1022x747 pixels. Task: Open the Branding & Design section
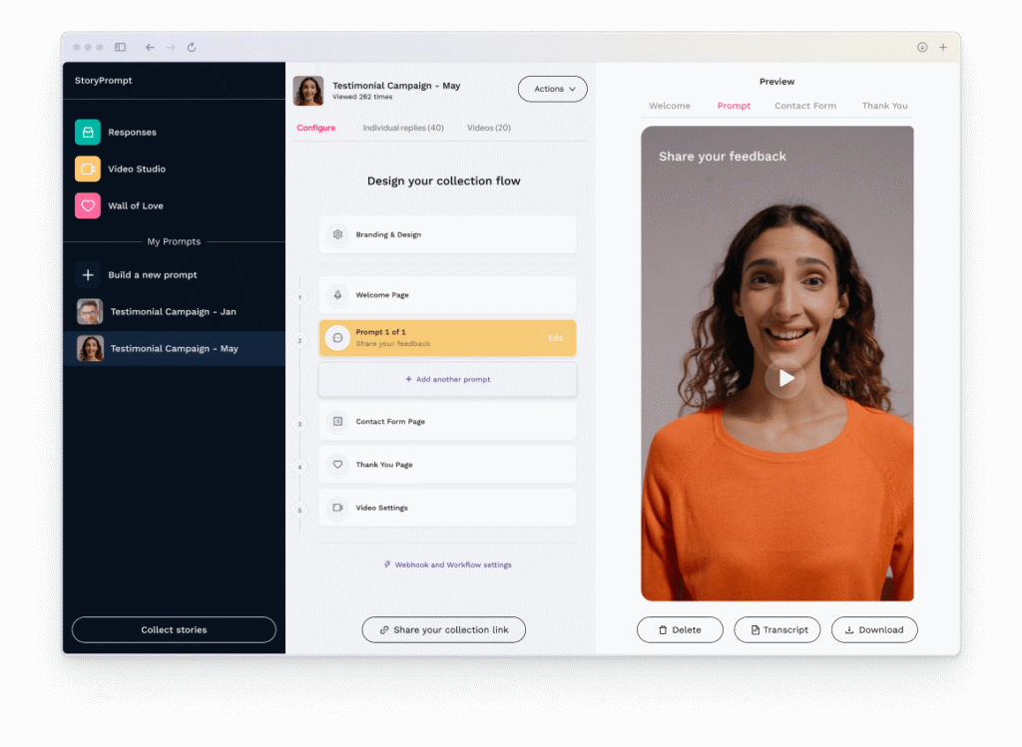click(x=448, y=234)
